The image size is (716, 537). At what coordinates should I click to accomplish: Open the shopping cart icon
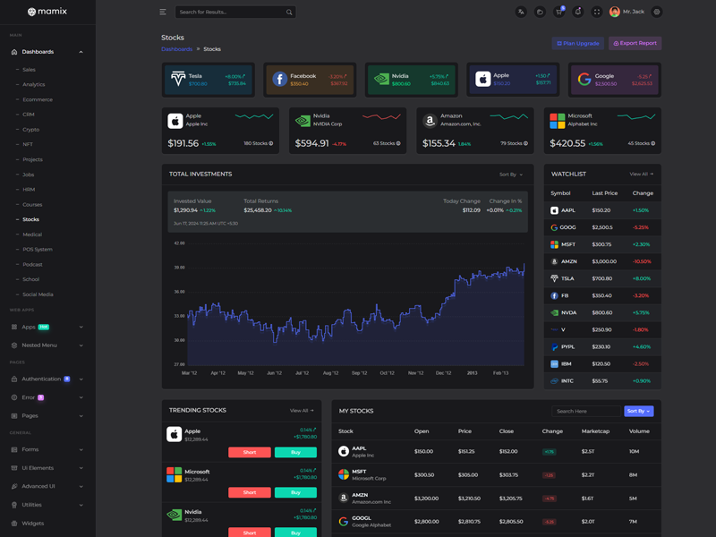(x=558, y=12)
